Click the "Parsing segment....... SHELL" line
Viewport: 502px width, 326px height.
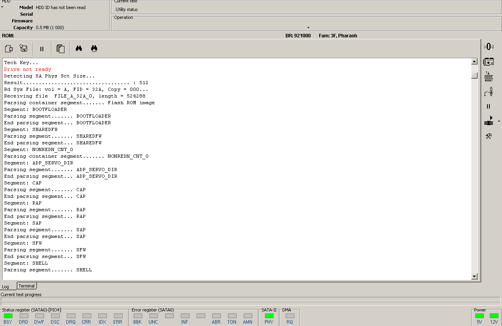[x=48, y=270]
